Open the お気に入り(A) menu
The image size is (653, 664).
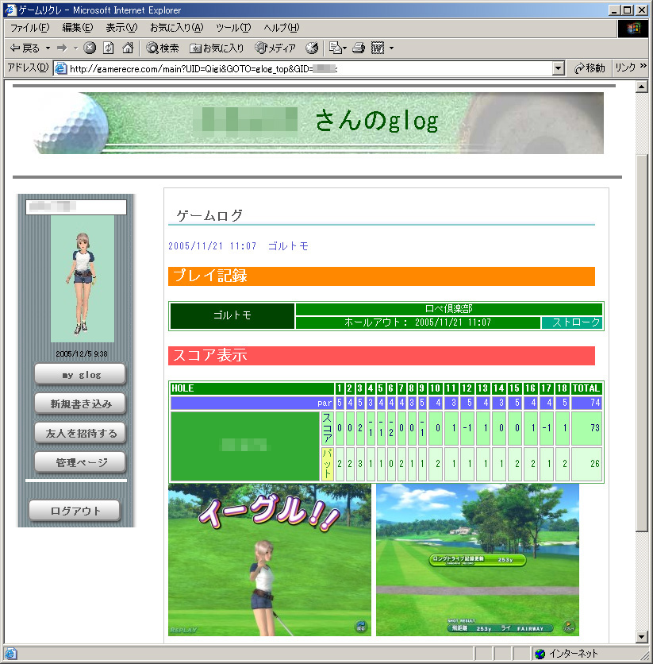[x=177, y=28]
